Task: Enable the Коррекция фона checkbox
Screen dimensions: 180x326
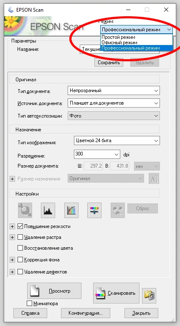Action: click(20, 260)
